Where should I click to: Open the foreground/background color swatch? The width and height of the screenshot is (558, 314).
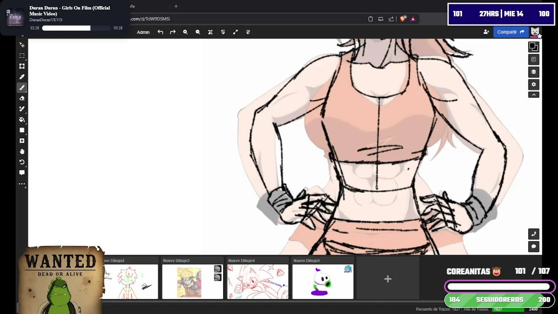pyautogui.click(x=534, y=47)
